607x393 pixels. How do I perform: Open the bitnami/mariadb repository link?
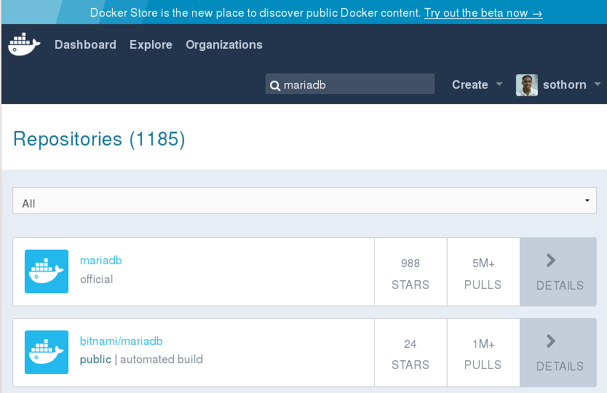(121, 341)
